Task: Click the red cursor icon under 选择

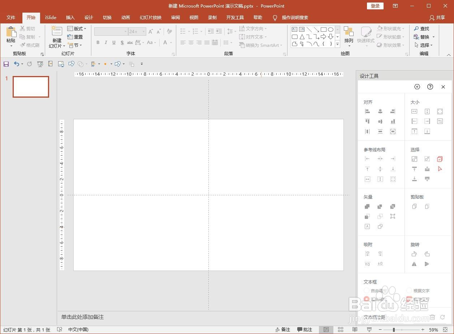Action: 440,169
